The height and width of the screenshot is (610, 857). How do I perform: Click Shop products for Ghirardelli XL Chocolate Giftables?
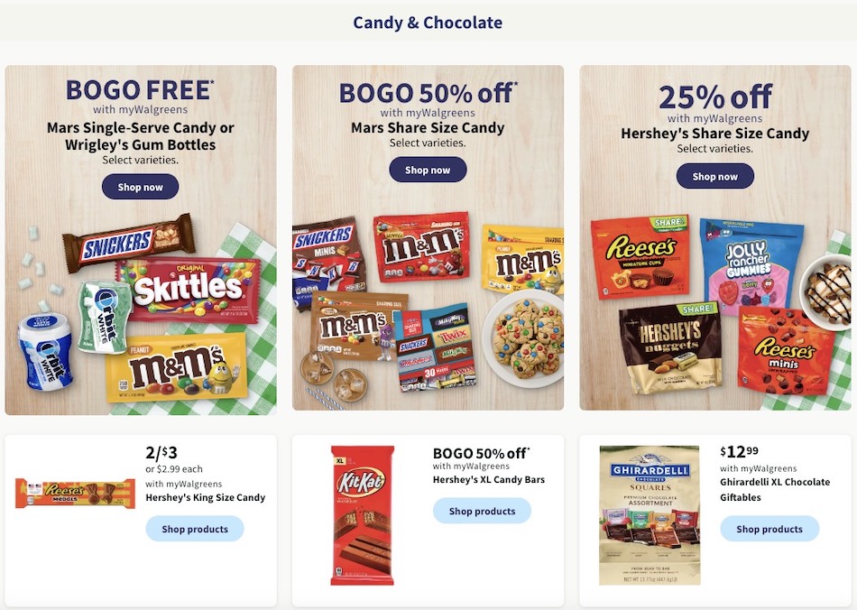coord(769,529)
